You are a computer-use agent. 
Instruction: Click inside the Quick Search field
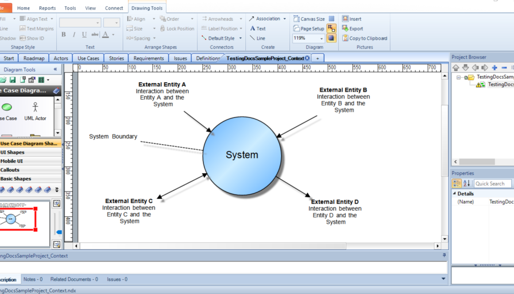493,183
